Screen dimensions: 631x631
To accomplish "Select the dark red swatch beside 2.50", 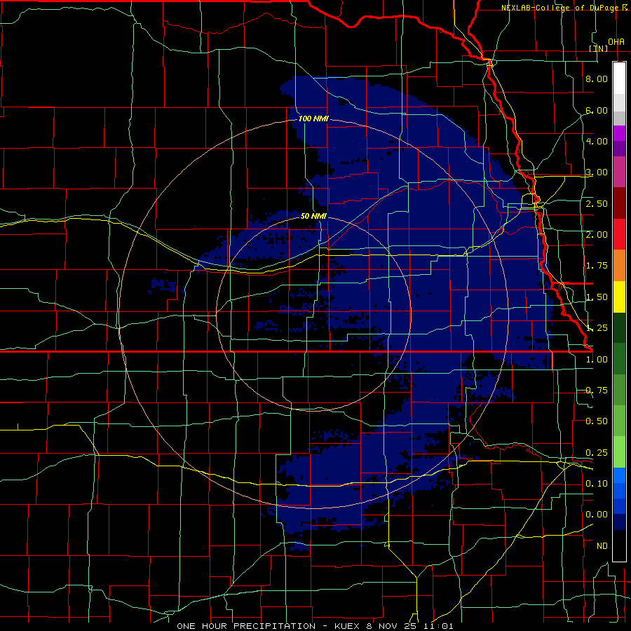I will (619, 203).
